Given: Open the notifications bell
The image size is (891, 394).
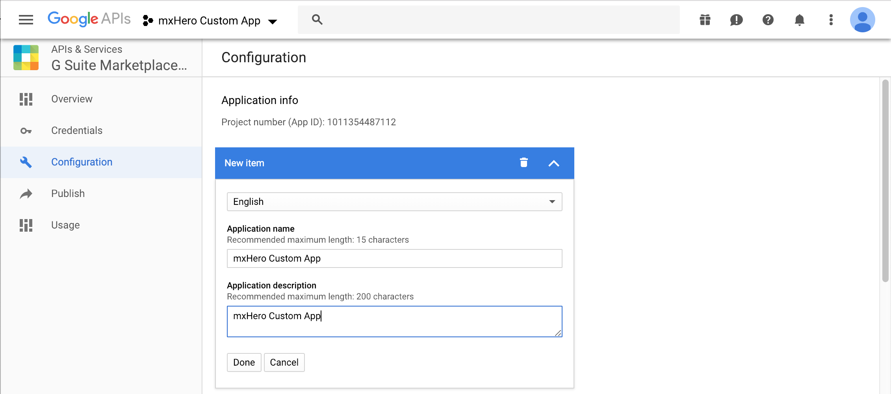Looking at the screenshot, I should tap(800, 20).
